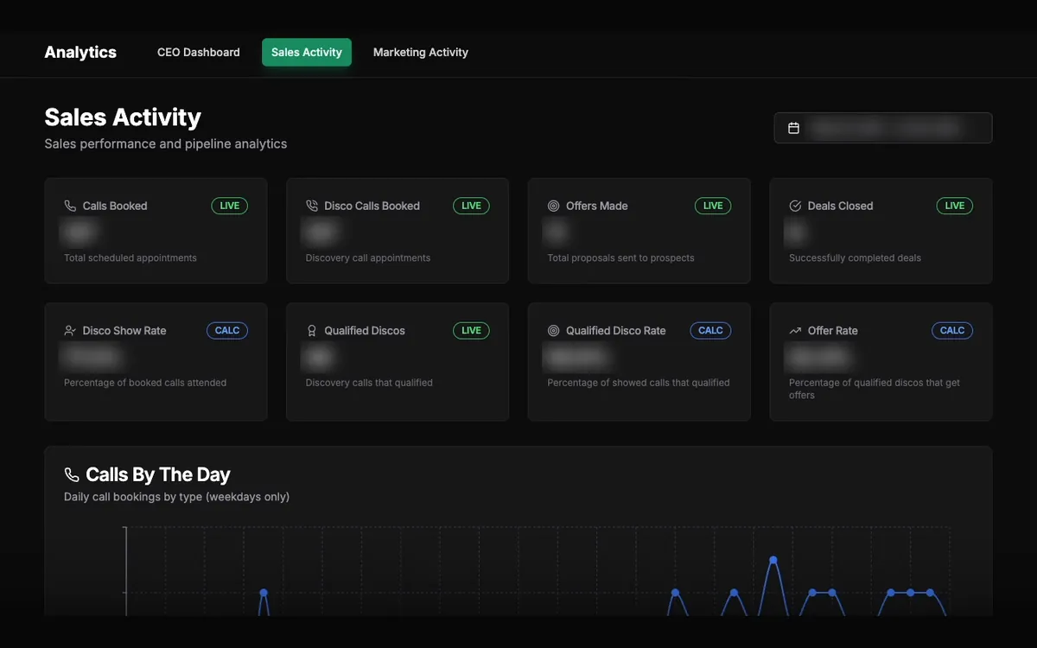Click 'Successfully completed deals' description
Image resolution: width=1037 pixels, height=648 pixels.
[x=855, y=257]
